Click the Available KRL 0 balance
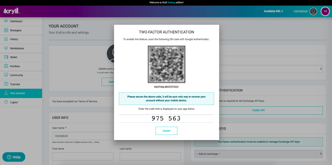The height and width of the screenshot is (165, 332). coord(273,11)
